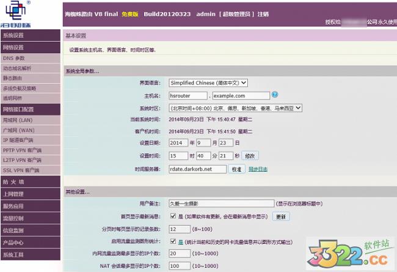
Task: Select 静态路由 menu item
Action: (x=31, y=78)
